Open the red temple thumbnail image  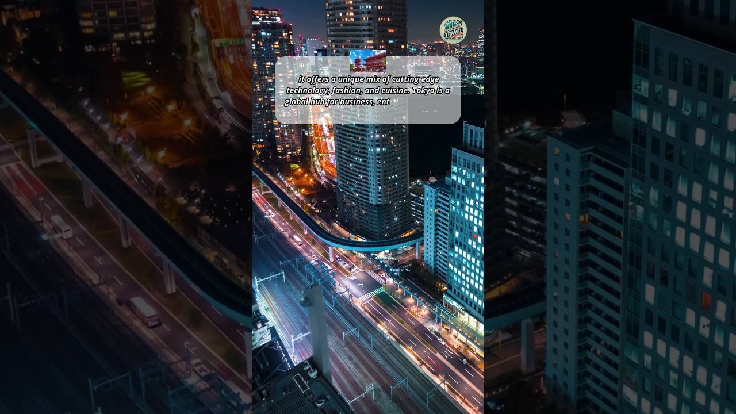(x=367, y=61)
